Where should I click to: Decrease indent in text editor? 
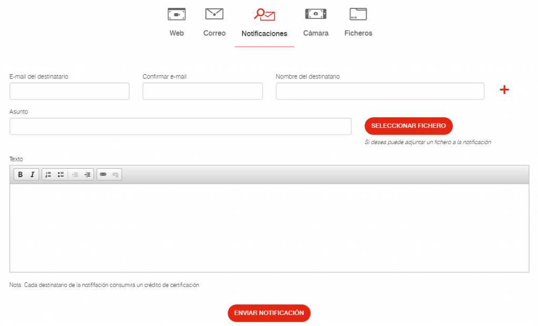click(x=75, y=175)
